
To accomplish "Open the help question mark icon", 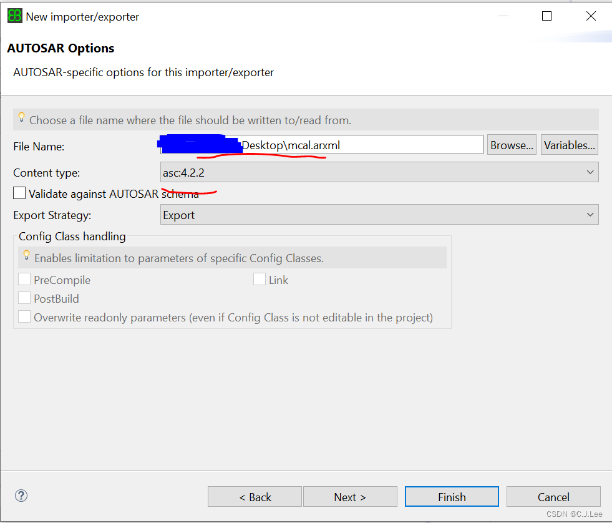I will pos(21,496).
